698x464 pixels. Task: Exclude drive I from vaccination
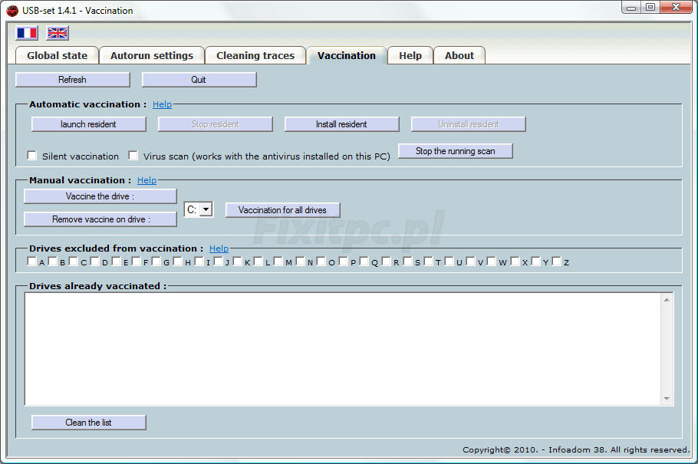[x=199, y=262]
